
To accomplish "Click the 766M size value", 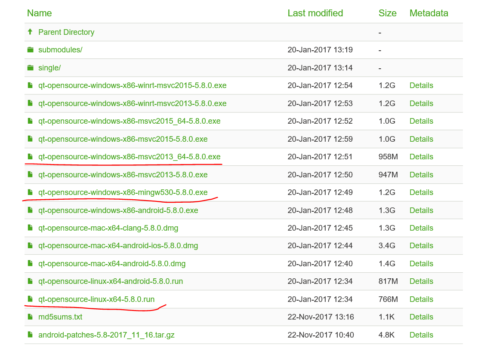I will 388,299.
